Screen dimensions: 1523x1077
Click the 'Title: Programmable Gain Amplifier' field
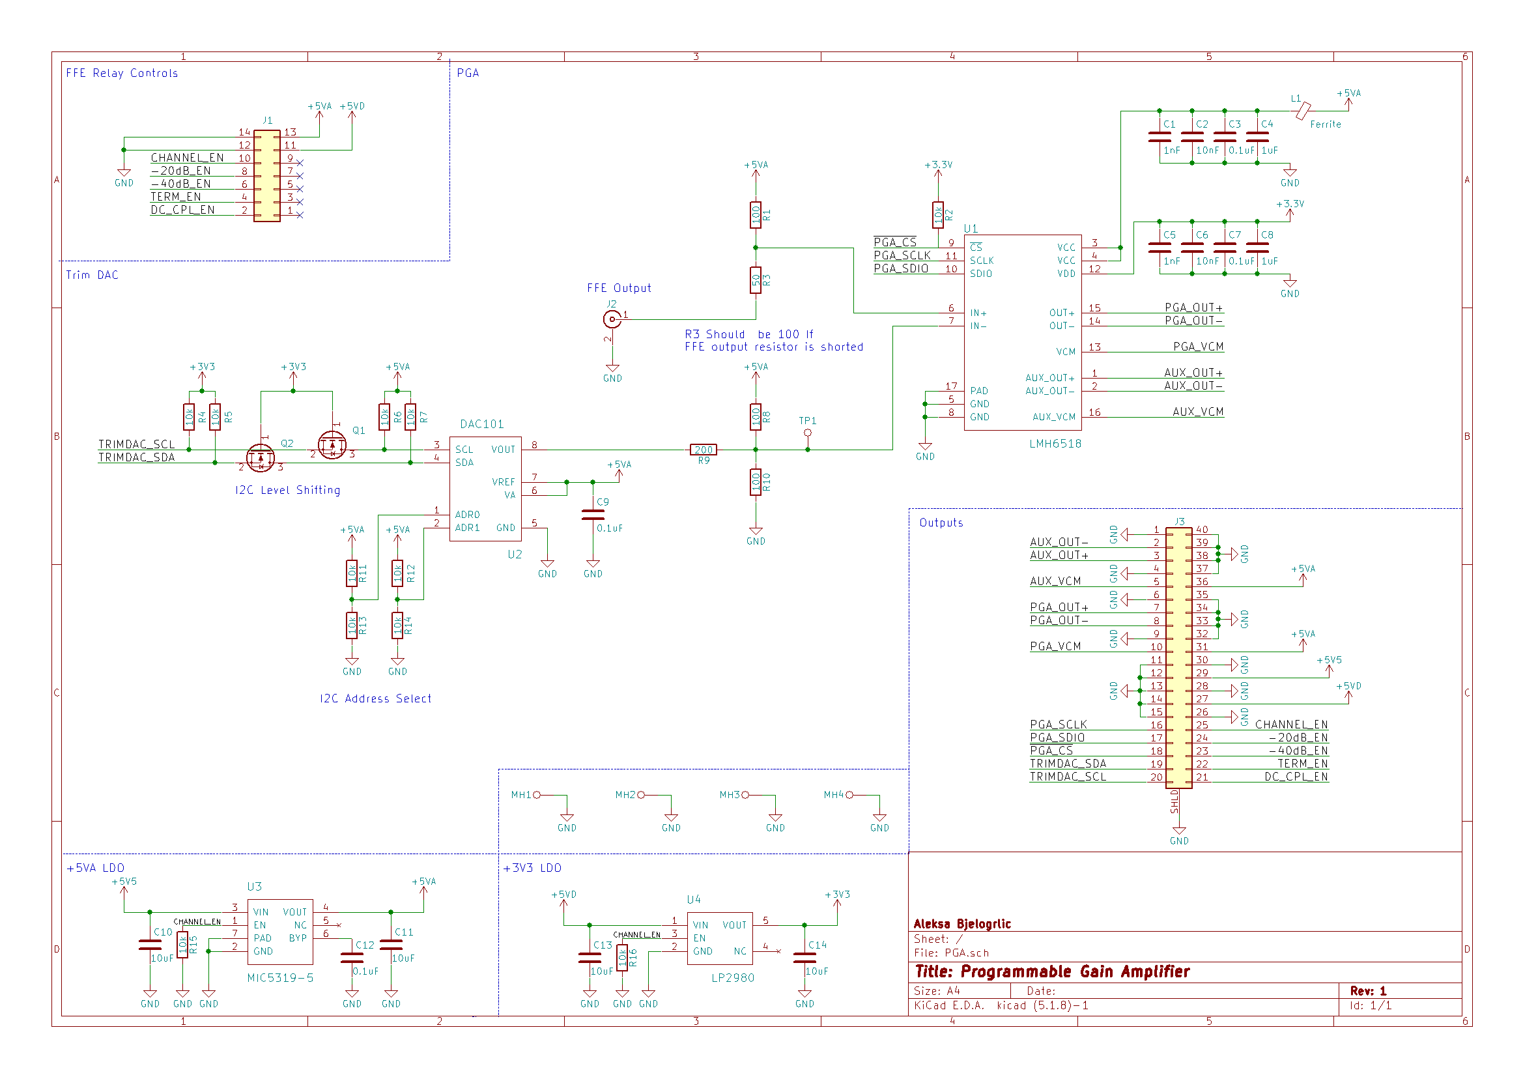(x=1052, y=971)
